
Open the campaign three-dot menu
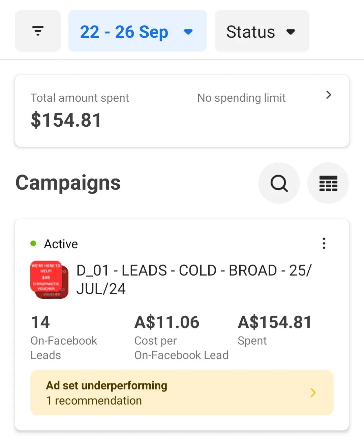[x=324, y=243]
